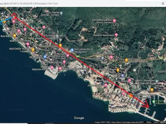
Task: Click the D-Marin Portonovi green marker
Action: [154, 102]
